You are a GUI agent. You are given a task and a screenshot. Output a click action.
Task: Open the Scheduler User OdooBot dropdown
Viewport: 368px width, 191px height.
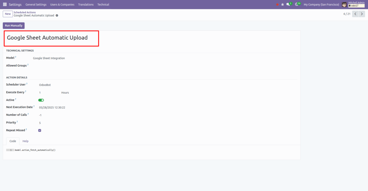tap(45, 85)
